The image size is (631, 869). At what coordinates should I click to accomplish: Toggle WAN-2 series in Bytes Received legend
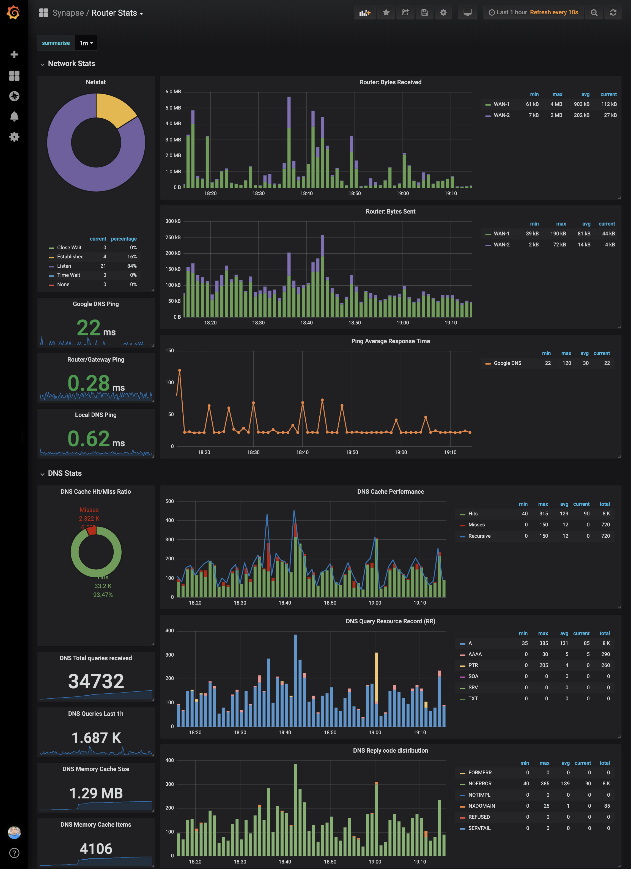[501, 115]
